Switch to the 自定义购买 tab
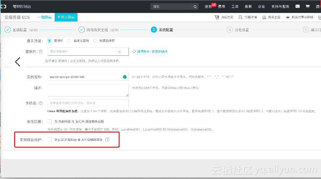The width and height of the screenshot is (321, 179). point(66,17)
